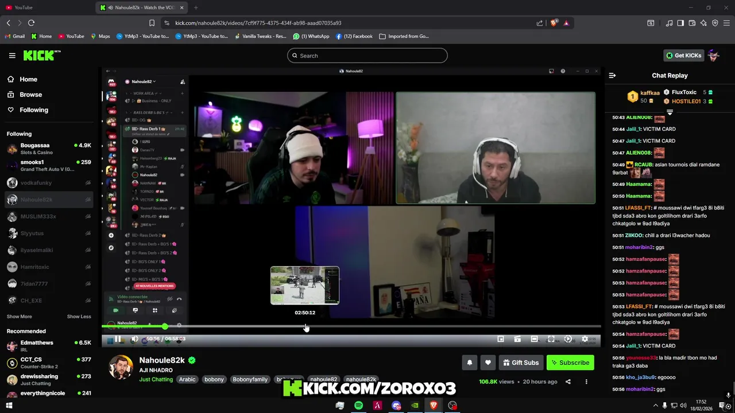The width and height of the screenshot is (735, 413).
Task: Click the Kick search field
Action: [367, 56]
